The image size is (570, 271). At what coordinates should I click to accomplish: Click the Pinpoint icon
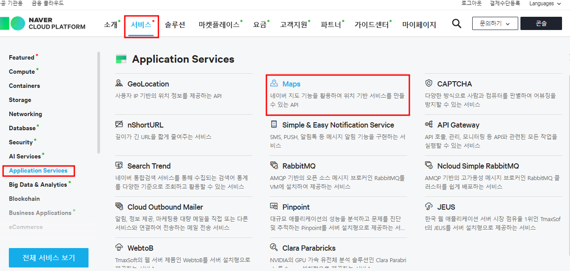point(274,207)
